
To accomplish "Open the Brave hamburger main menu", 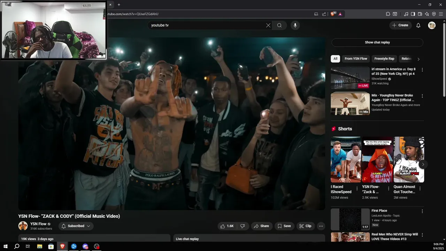I will pos(441,14).
